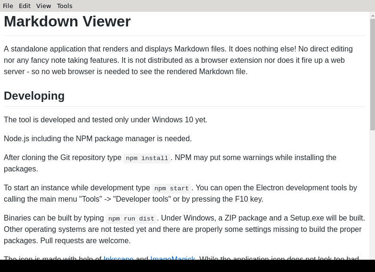The height and width of the screenshot is (272, 375).
Task: Click the vertical scrollbar thumb
Action: click(x=372, y=74)
